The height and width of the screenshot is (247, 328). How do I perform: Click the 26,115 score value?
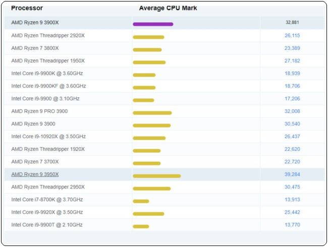pyautogui.click(x=292, y=35)
